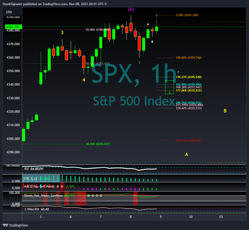This screenshot has height=230, width=249.
Task: Click the MACD Buy-Sell Points label
Action: 39,186
